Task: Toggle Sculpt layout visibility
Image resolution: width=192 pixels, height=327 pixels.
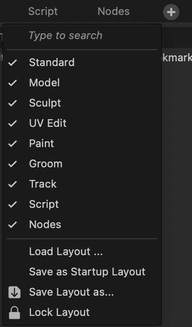Action: [82, 103]
